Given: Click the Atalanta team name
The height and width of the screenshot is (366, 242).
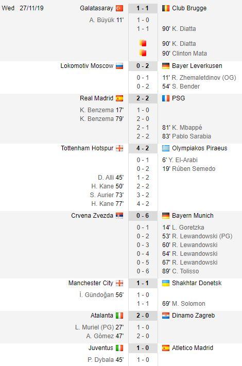Looking at the screenshot, I should (102, 316).
